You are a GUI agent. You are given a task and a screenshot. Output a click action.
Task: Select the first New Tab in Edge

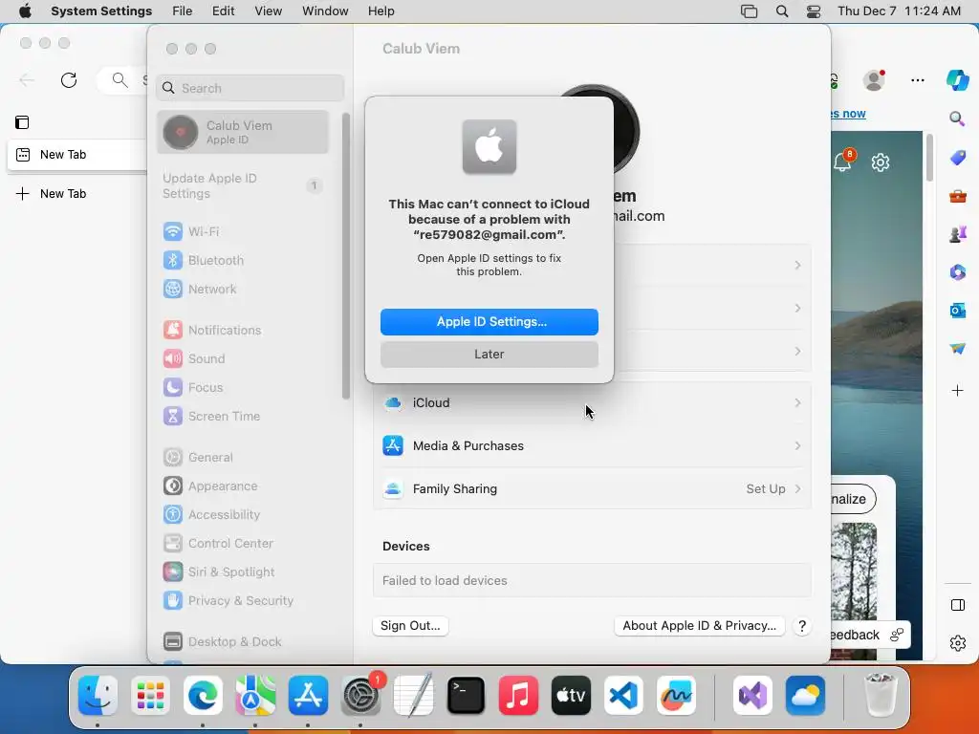[77, 155]
